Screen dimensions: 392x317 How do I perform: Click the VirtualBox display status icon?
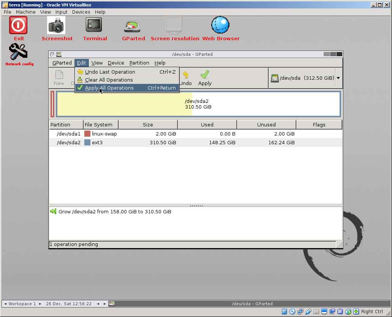[324, 312]
